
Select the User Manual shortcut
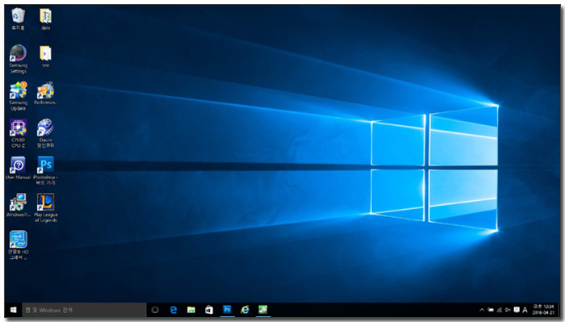(x=18, y=168)
